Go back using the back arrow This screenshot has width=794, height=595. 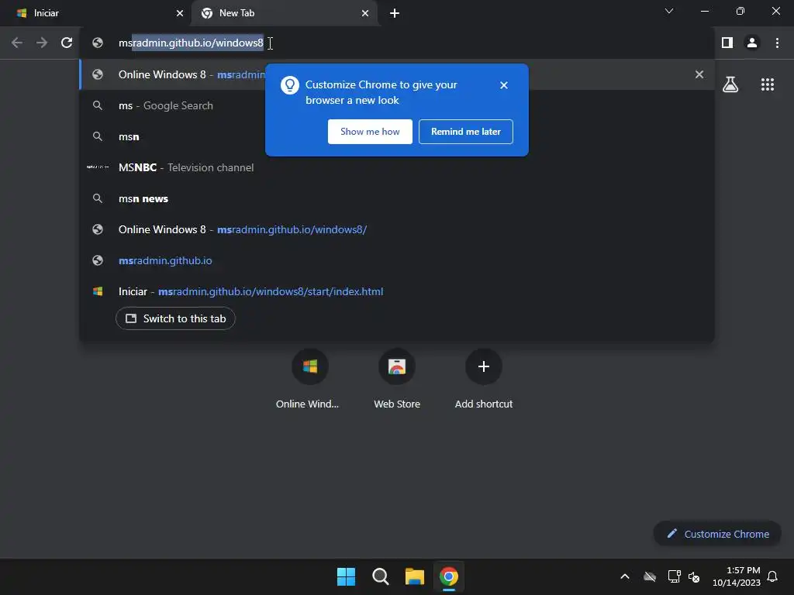17,43
